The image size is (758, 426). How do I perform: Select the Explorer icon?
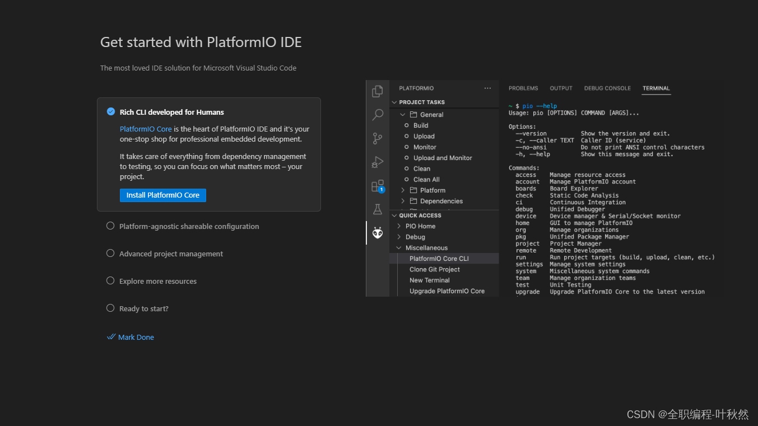pos(377,90)
